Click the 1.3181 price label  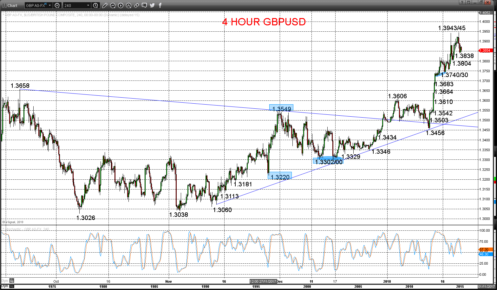point(243,184)
